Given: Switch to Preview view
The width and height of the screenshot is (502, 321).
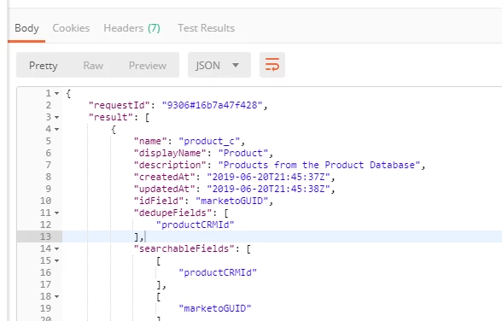Looking at the screenshot, I should pyautogui.click(x=148, y=65).
